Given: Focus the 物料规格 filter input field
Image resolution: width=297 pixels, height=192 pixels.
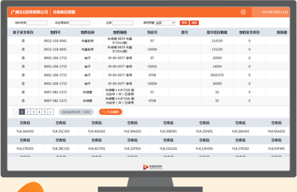Looking at the screenshot, I should [37, 23].
